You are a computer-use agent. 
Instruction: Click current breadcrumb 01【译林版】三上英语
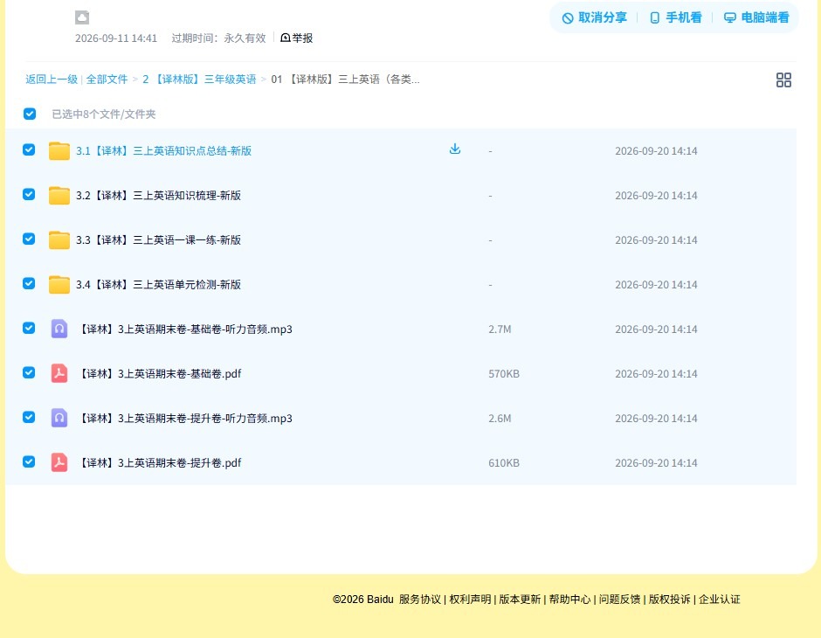(x=346, y=80)
